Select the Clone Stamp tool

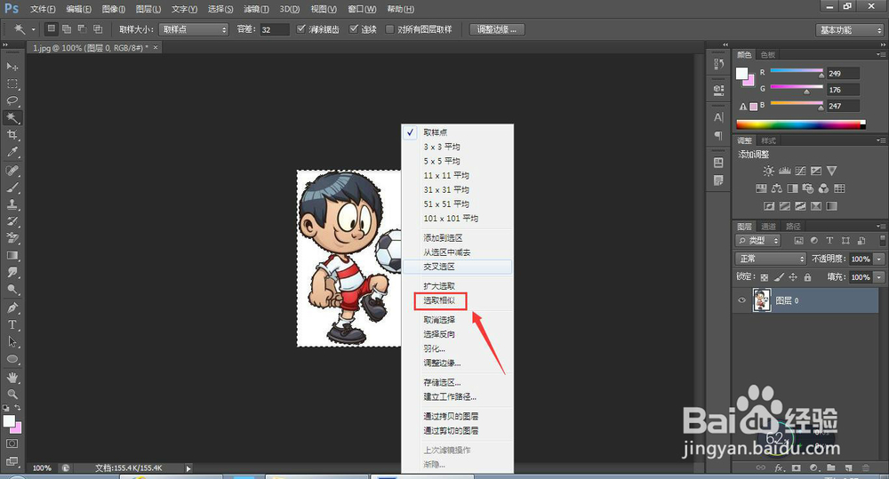pyautogui.click(x=12, y=204)
